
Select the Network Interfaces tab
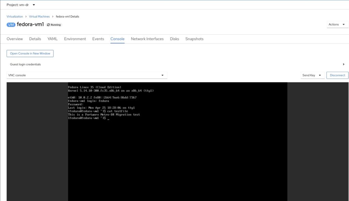(147, 39)
